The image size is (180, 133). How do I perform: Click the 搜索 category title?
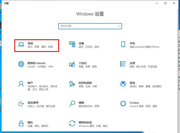tap(81, 103)
